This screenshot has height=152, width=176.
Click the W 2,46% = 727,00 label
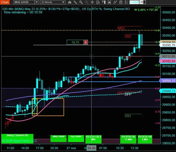pyautogui.click(x=146, y=10)
